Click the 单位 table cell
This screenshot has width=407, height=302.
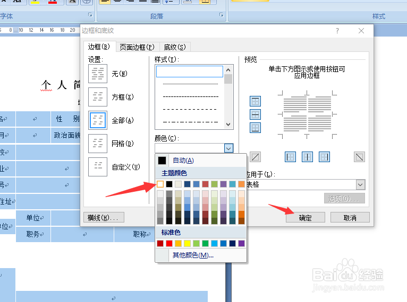(33, 218)
